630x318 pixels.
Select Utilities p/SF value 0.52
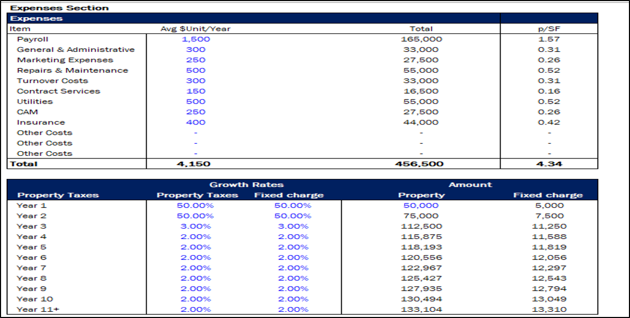pos(549,101)
